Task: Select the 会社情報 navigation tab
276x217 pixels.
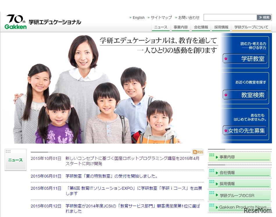Action: coord(201,27)
